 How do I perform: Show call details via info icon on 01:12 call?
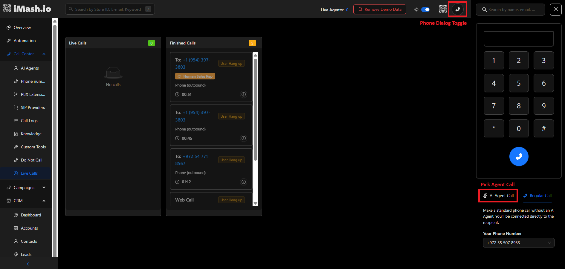(x=244, y=182)
